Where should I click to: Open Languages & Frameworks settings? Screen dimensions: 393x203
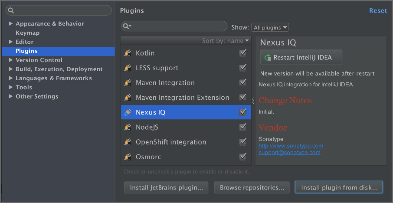click(54, 78)
